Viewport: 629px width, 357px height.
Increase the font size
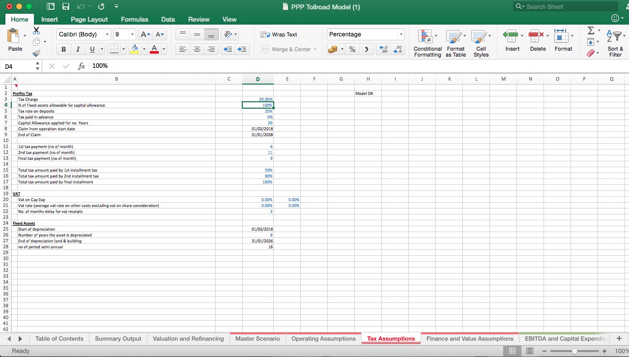point(145,34)
